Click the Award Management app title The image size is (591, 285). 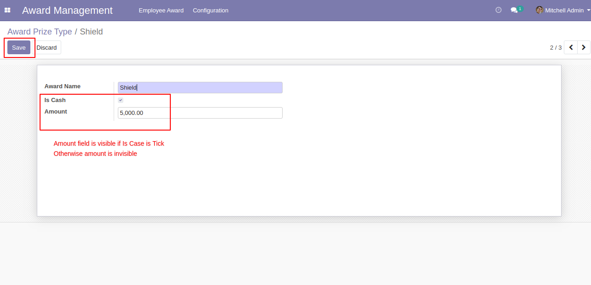pyautogui.click(x=67, y=10)
